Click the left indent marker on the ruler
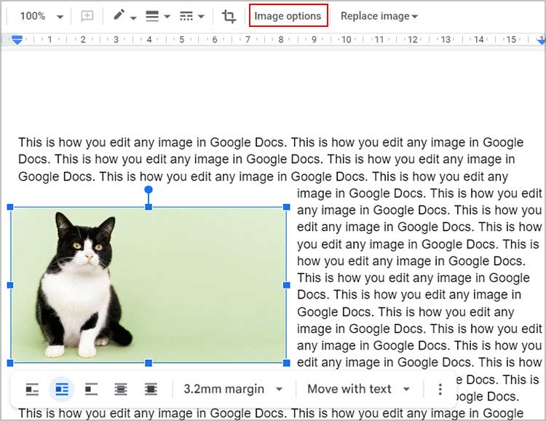Image resolution: width=546 pixels, height=421 pixels. pos(17,41)
